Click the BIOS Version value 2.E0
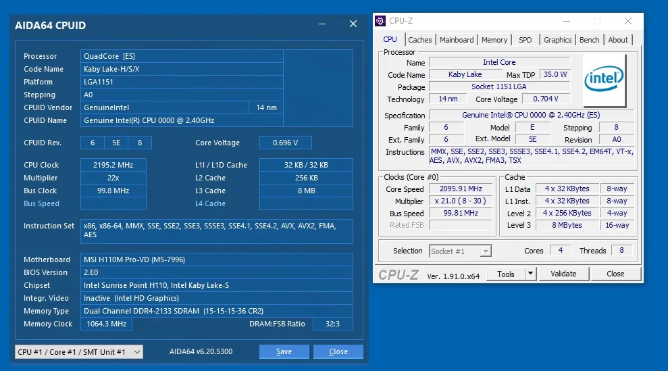The image size is (668, 371). click(x=217, y=272)
